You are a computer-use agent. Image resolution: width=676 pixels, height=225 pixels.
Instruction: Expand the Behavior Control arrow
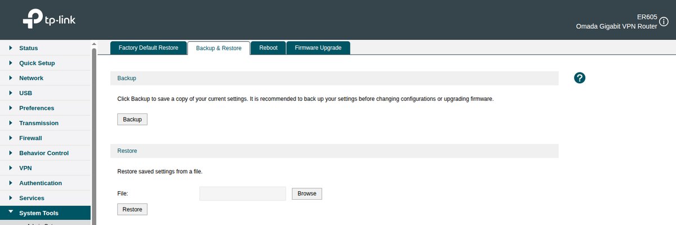coord(11,153)
